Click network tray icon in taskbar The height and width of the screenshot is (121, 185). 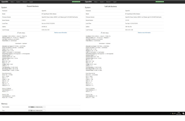[x=173, y=113]
